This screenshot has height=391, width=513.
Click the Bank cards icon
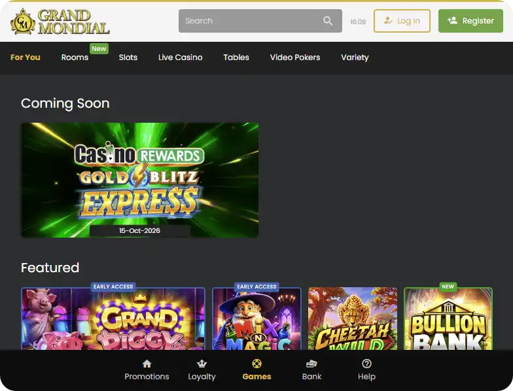pos(311,364)
